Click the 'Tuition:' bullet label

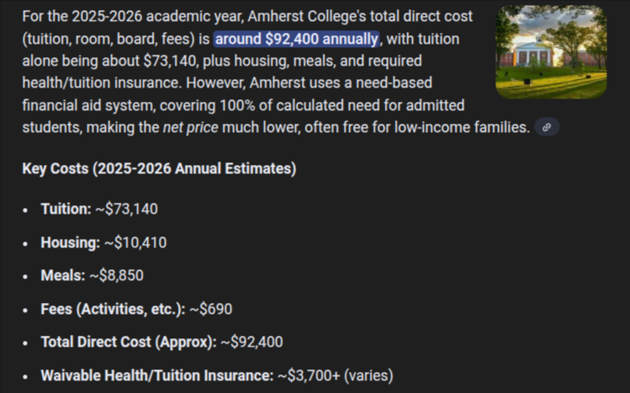[66, 209]
